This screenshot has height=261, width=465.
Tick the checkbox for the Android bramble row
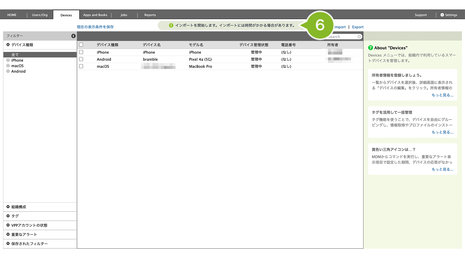click(81, 59)
